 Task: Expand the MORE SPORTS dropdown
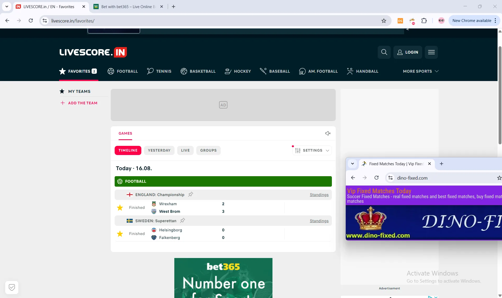[421, 71]
